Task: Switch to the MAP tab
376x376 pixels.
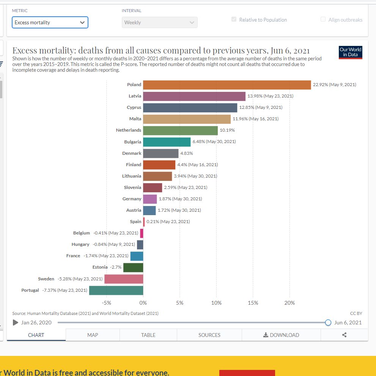Action: tap(93, 335)
